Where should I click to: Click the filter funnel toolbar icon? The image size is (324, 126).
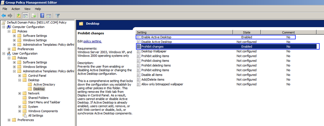pos(58,16)
